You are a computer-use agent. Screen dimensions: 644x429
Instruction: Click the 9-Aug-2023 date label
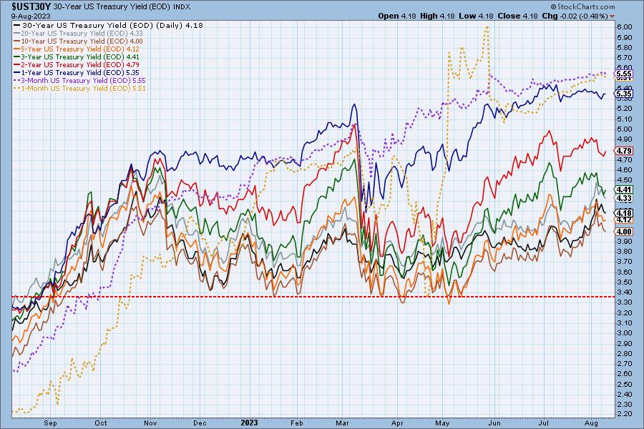coord(31,16)
